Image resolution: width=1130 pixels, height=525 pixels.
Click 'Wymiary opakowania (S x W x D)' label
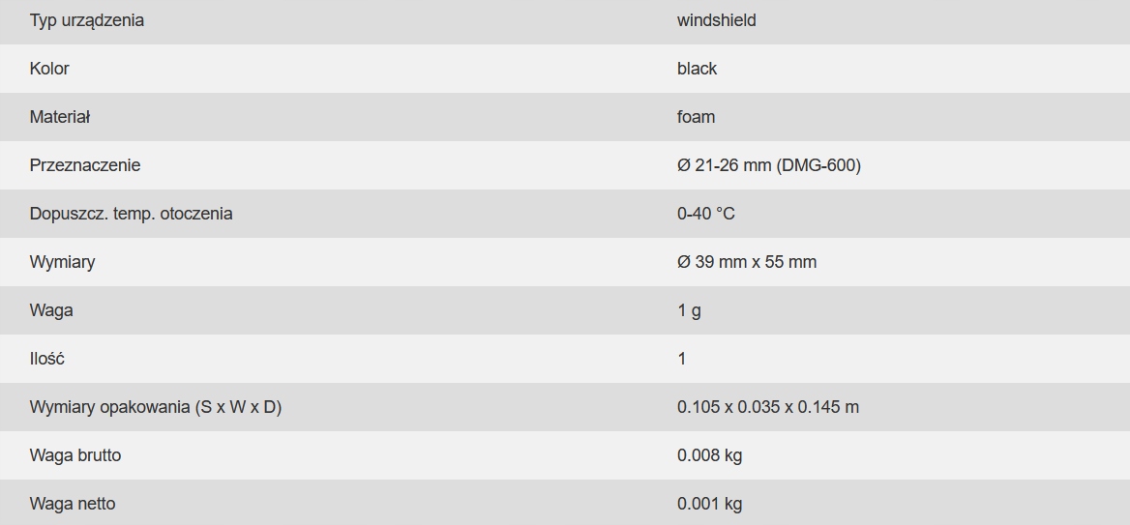click(x=155, y=407)
